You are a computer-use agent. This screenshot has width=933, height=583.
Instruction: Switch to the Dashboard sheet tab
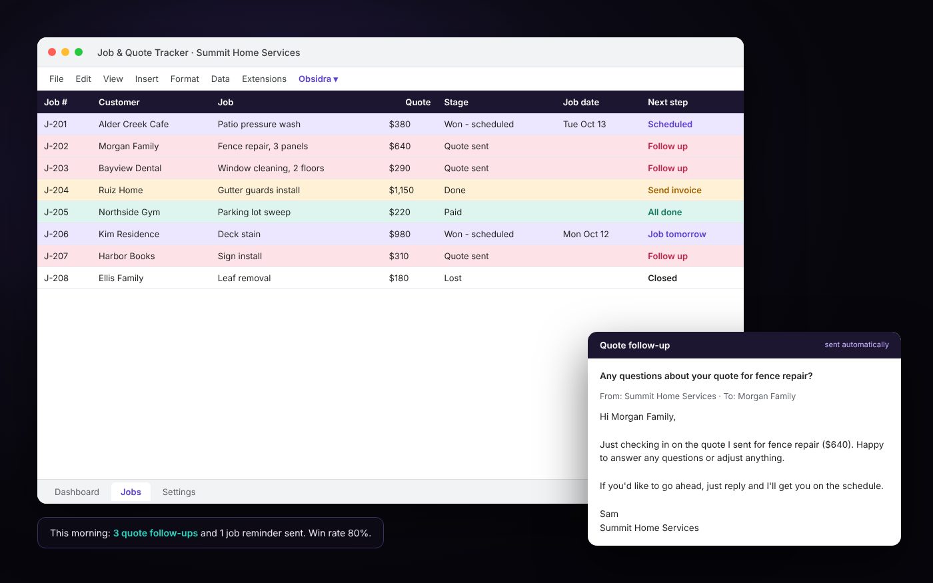(77, 492)
